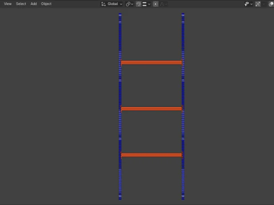Toggle proportional editing
The height and width of the screenshot is (205, 274).
click(155, 4)
